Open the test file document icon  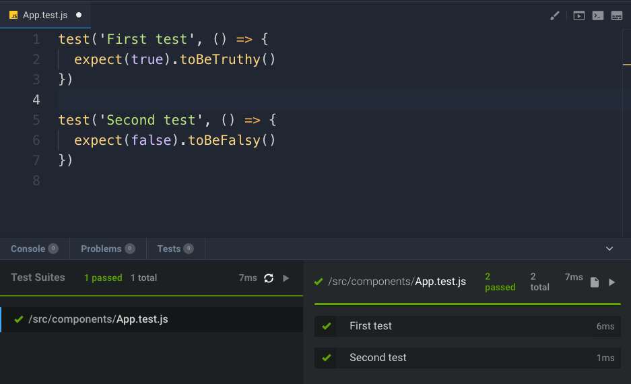pos(595,282)
